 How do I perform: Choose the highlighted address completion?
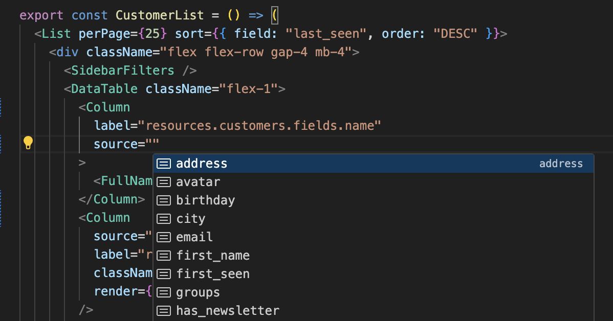click(x=202, y=163)
